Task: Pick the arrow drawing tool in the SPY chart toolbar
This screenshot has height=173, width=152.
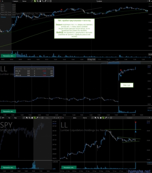Action: tap(37, 118)
